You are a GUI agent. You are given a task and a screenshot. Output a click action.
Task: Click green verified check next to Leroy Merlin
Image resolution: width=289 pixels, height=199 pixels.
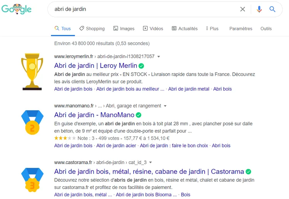click(x=141, y=66)
